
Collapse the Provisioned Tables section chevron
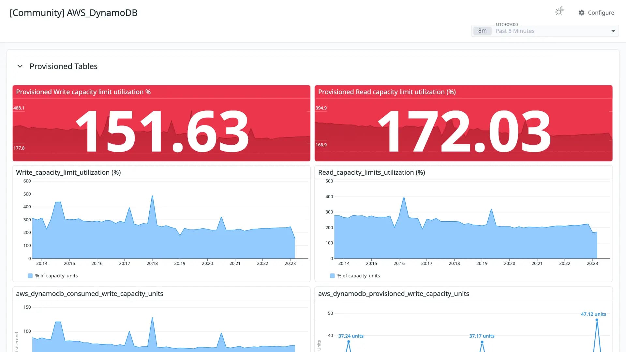pyautogui.click(x=20, y=66)
